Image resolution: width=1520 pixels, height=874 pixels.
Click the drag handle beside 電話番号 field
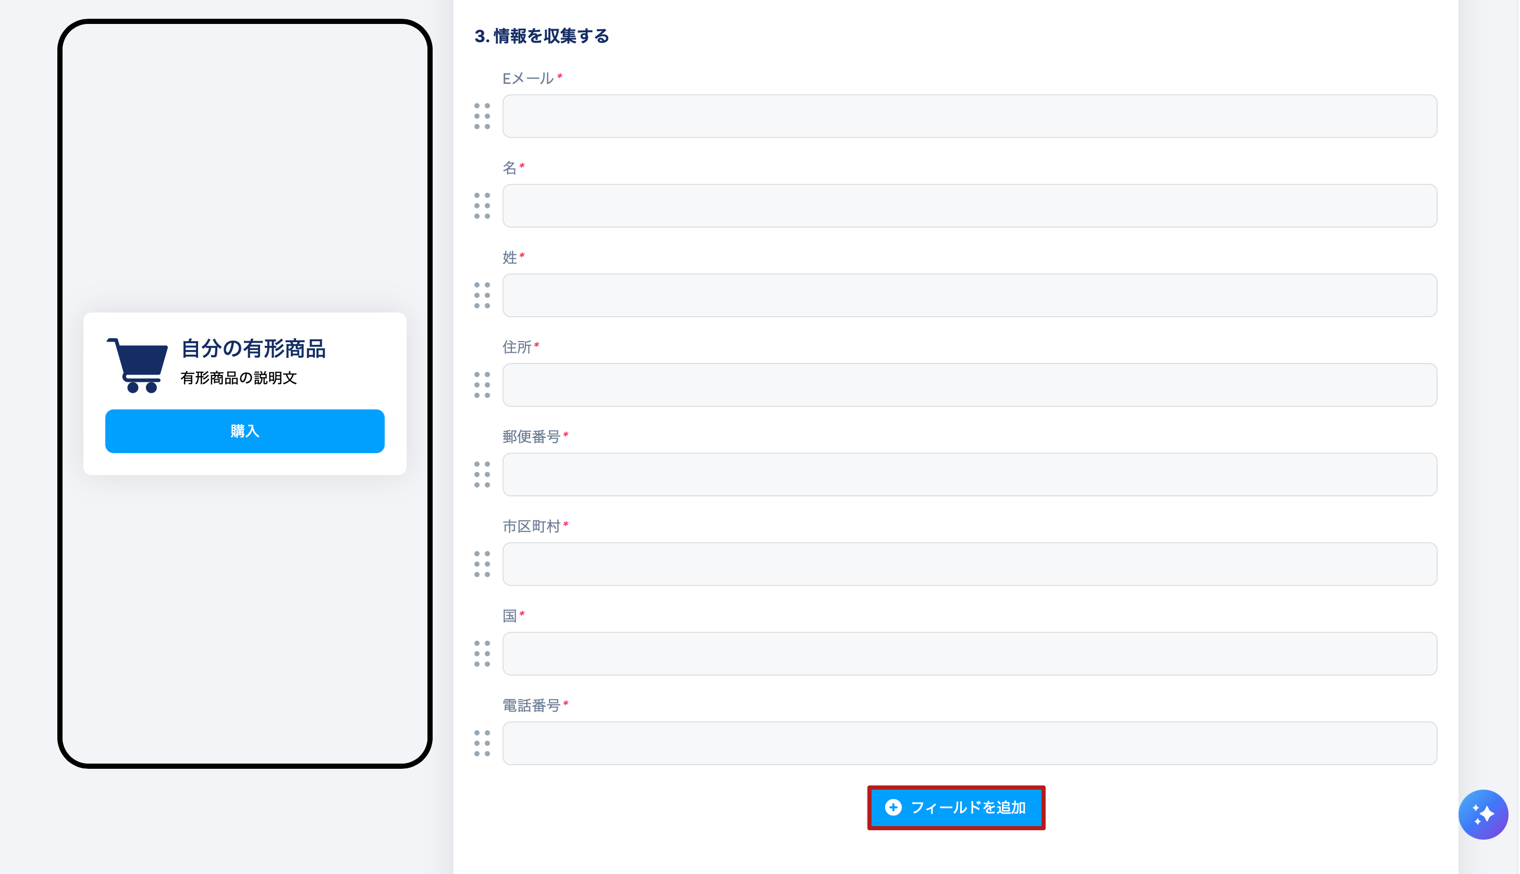(482, 743)
